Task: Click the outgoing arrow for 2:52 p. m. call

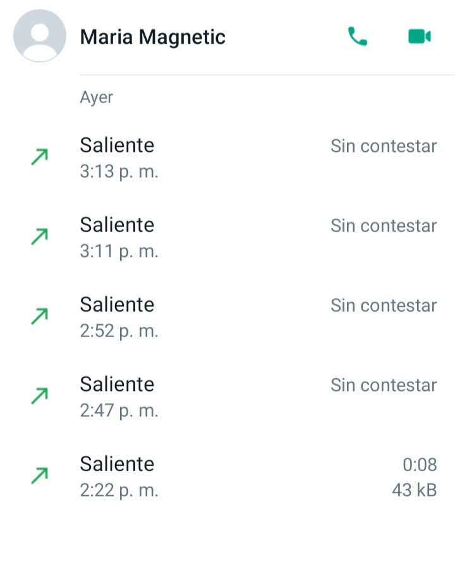Action: (x=40, y=316)
